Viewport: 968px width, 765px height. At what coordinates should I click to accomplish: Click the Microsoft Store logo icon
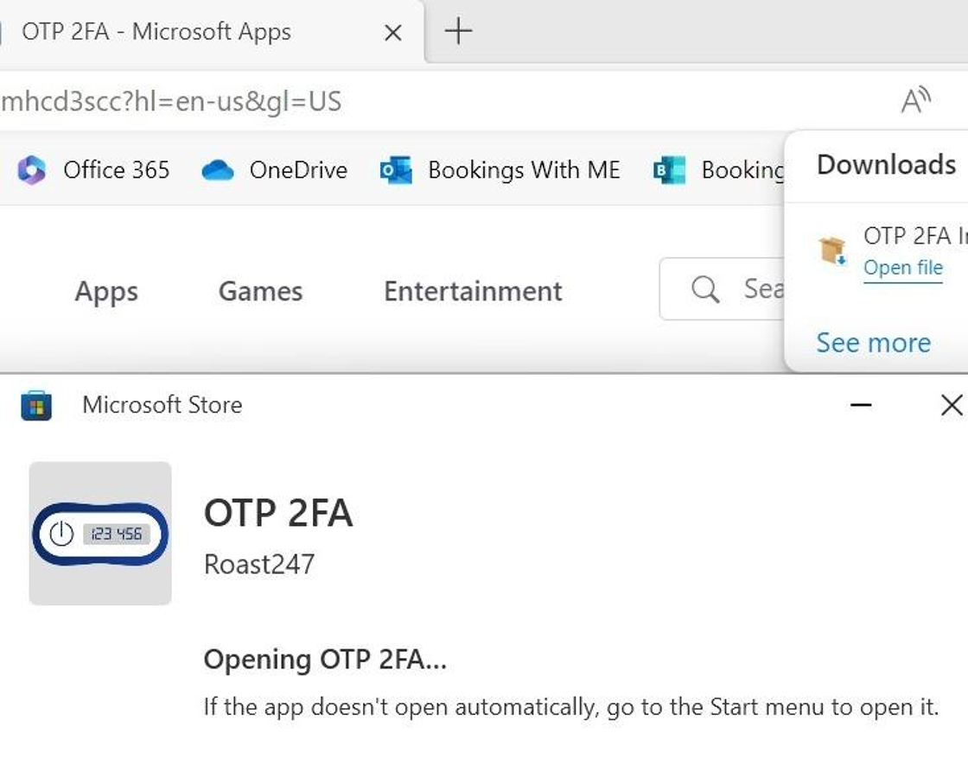pyautogui.click(x=35, y=405)
